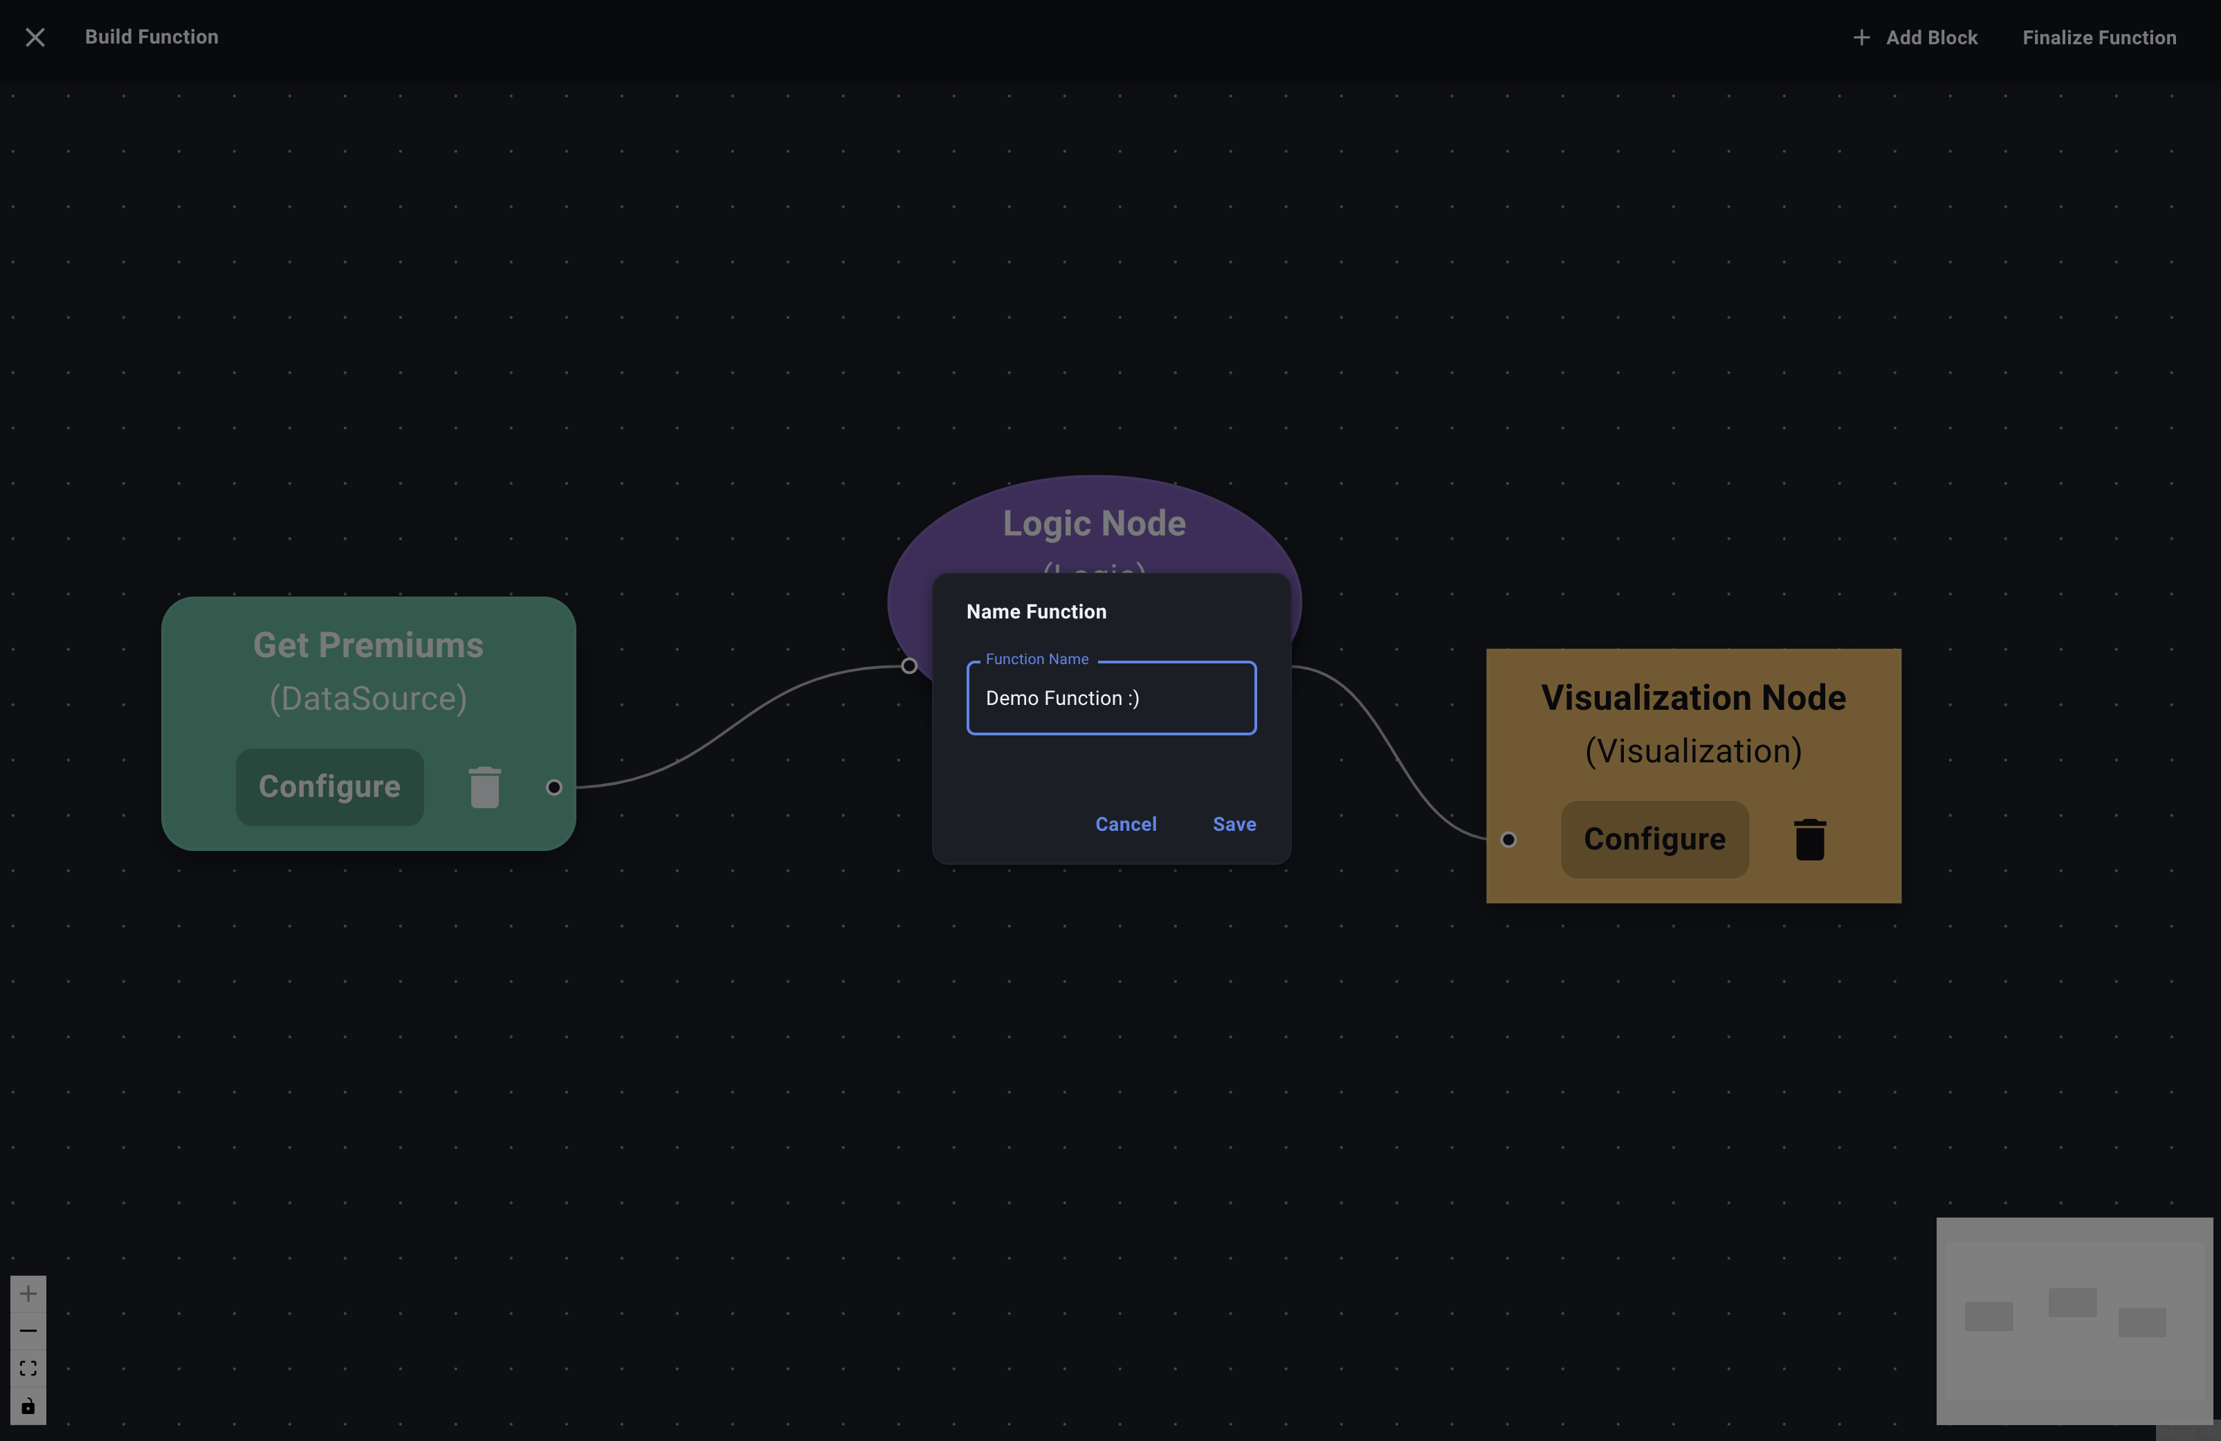Viewport: 2221px width, 1441px height.
Task: Close the Build Function editor
Action: [x=35, y=37]
